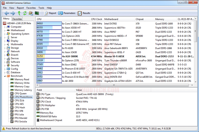Image resolution: width=199 pixels, height=132 pixels.
Task: Select the FPU SinJulia benchmark
Action: (21, 122)
